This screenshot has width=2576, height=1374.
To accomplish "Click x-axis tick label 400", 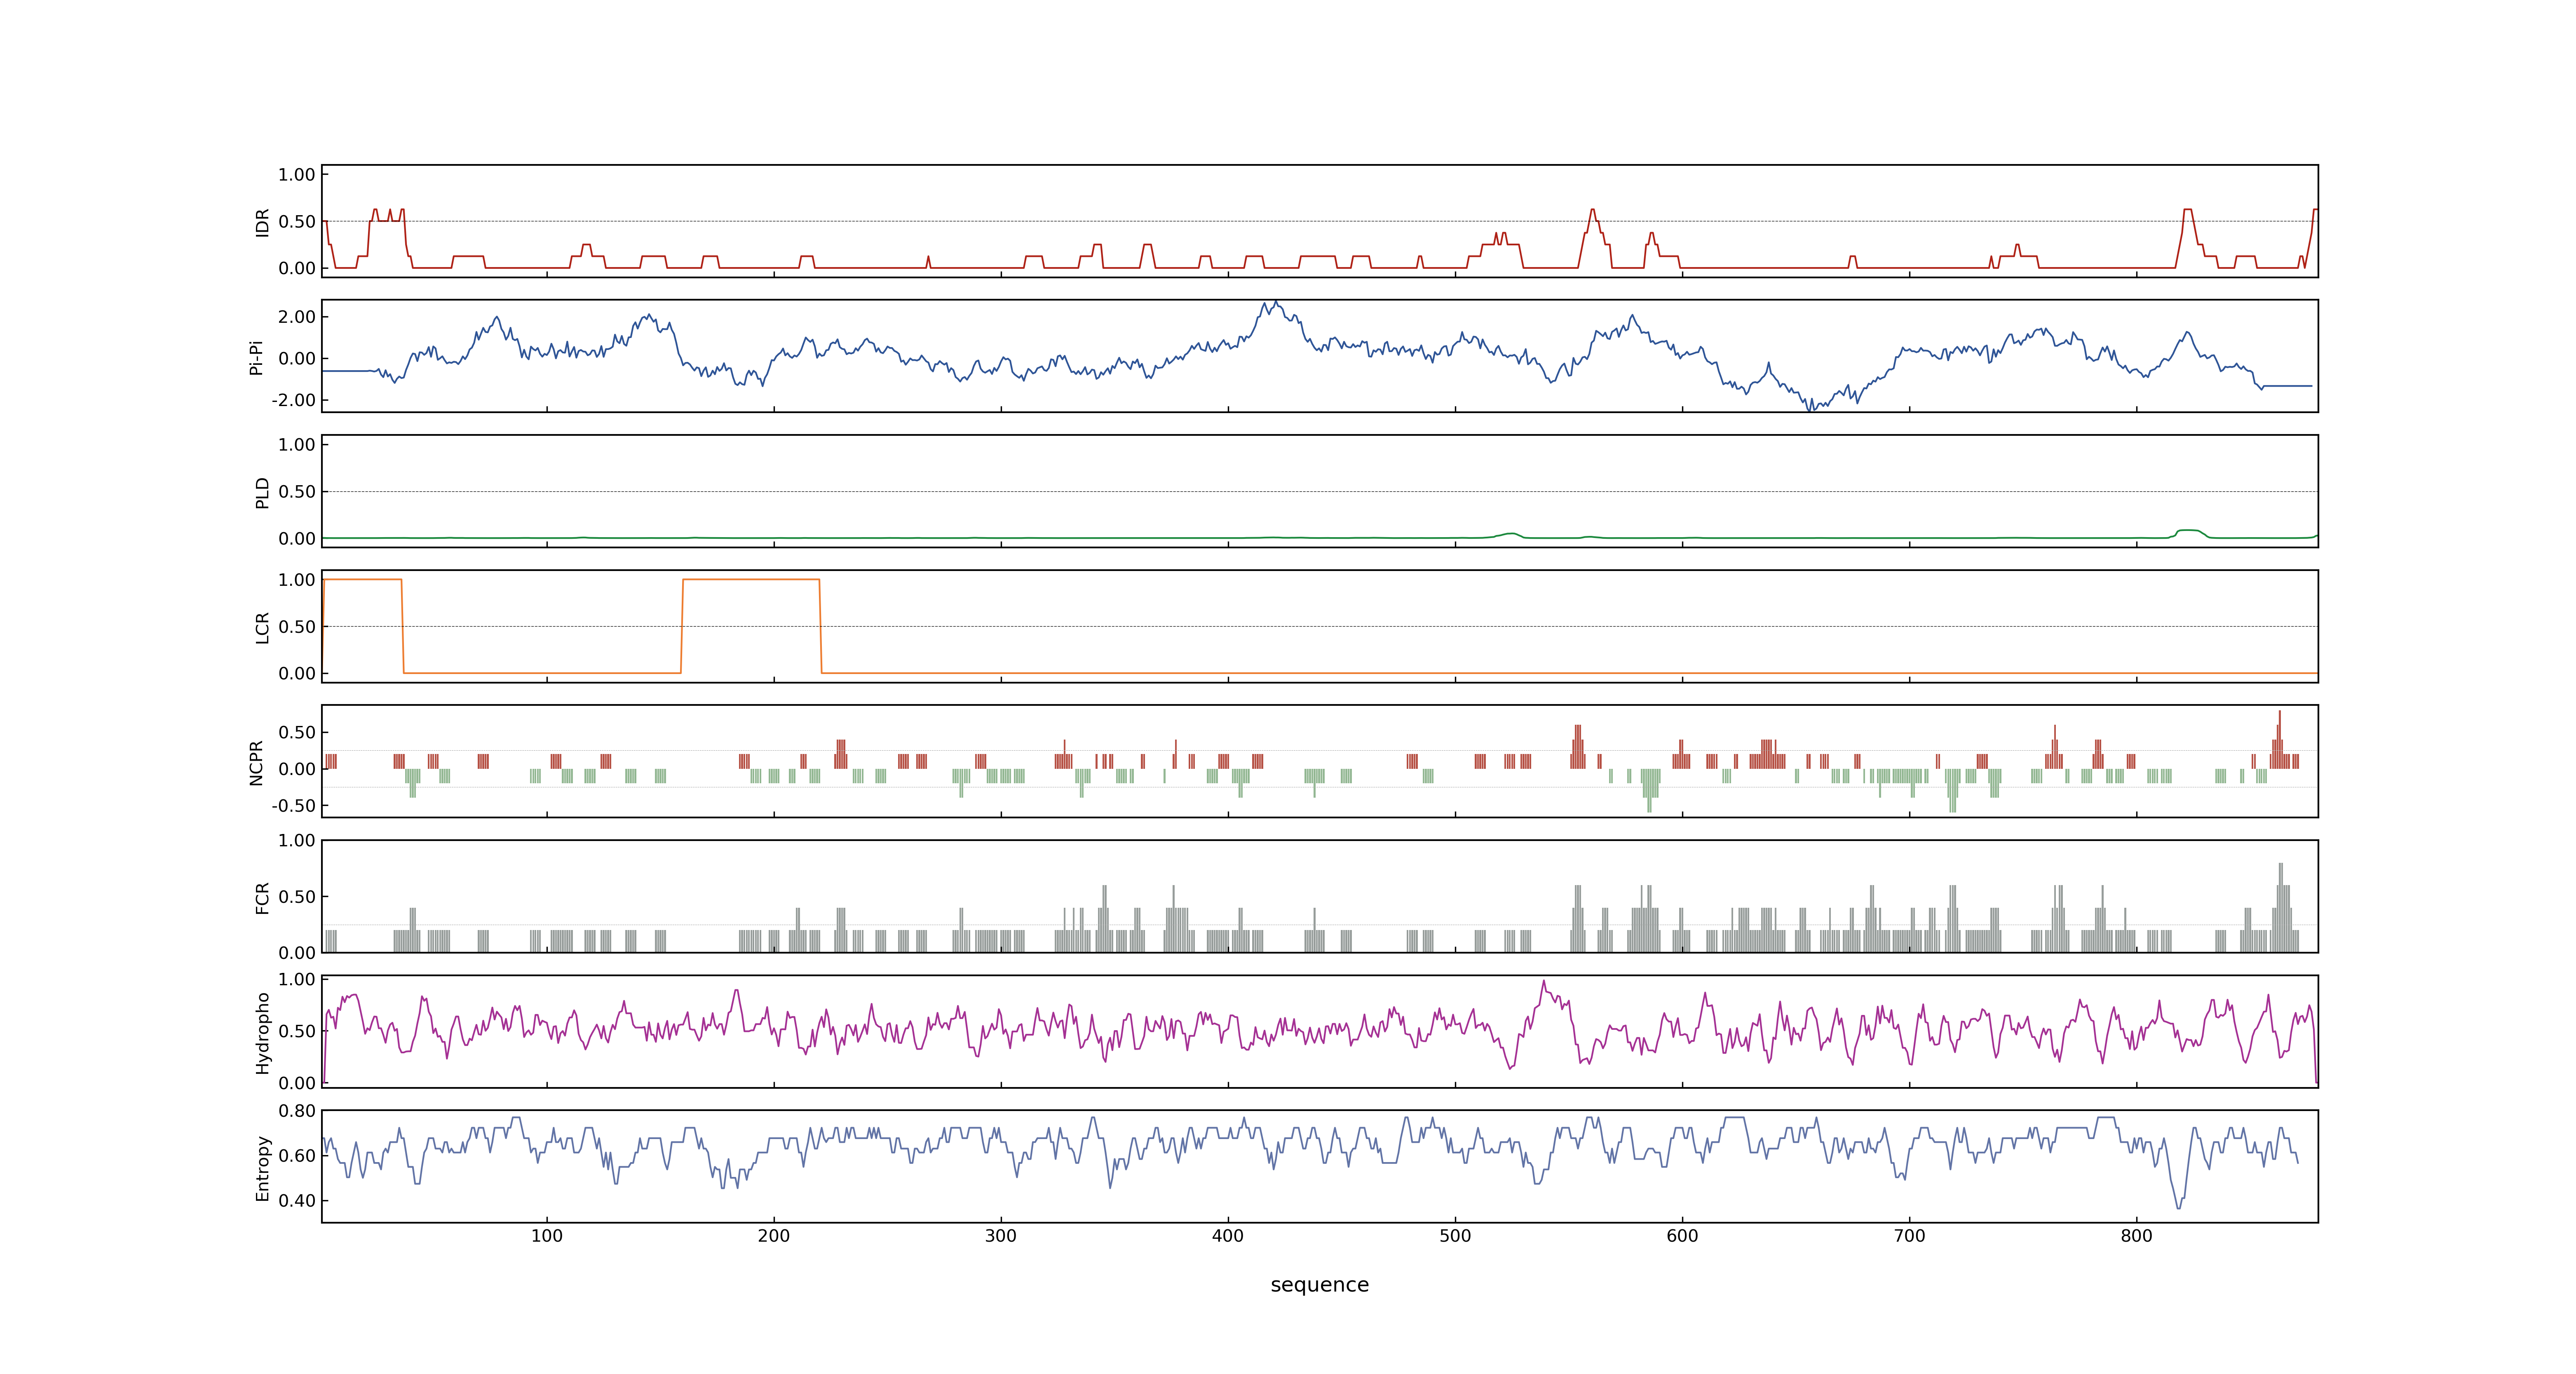I will pos(1228,1236).
